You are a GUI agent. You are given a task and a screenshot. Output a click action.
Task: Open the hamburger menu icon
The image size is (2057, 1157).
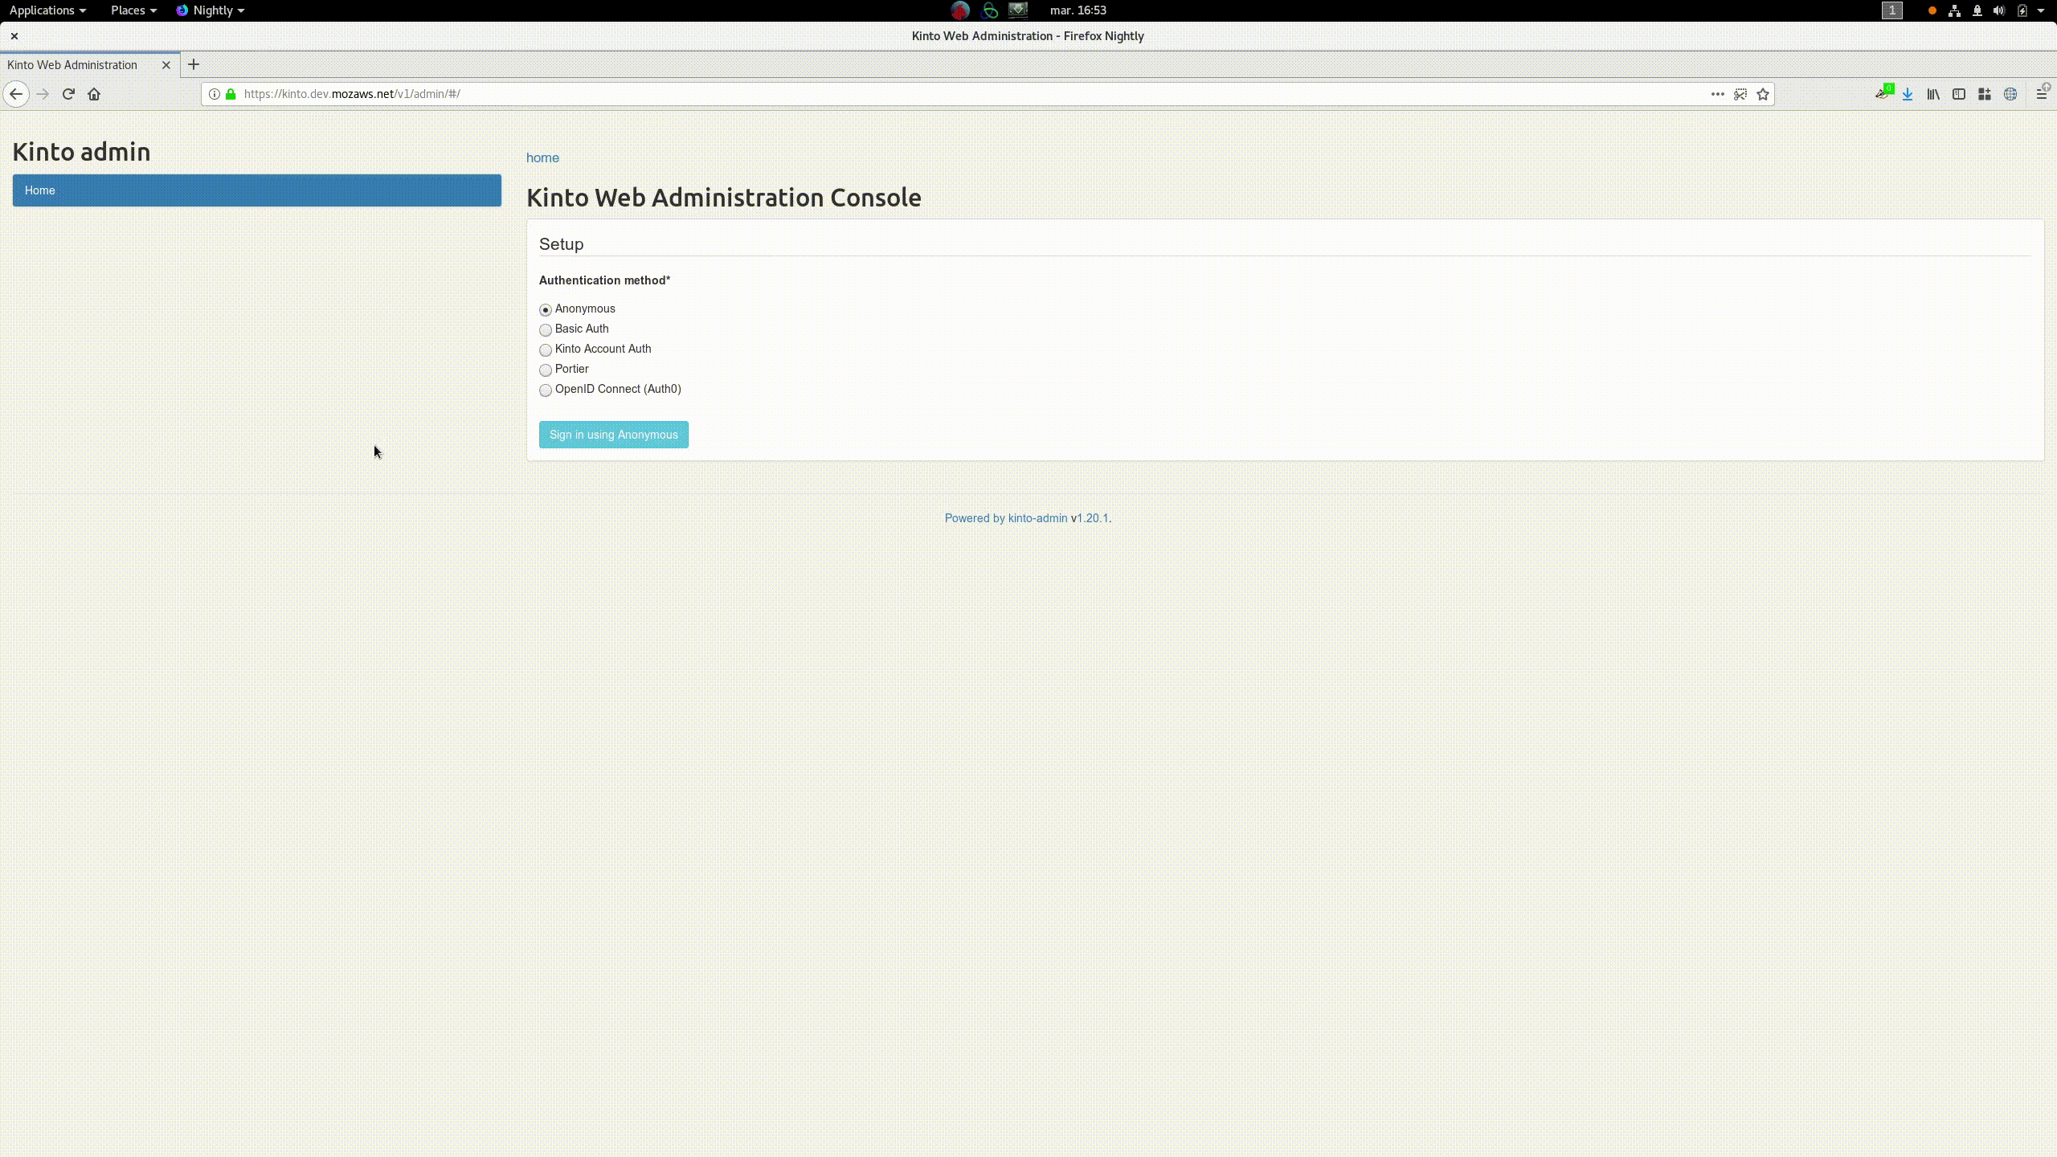[x=2042, y=94]
